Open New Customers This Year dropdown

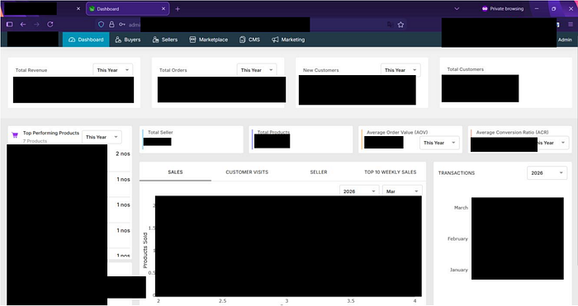(400, 70)
